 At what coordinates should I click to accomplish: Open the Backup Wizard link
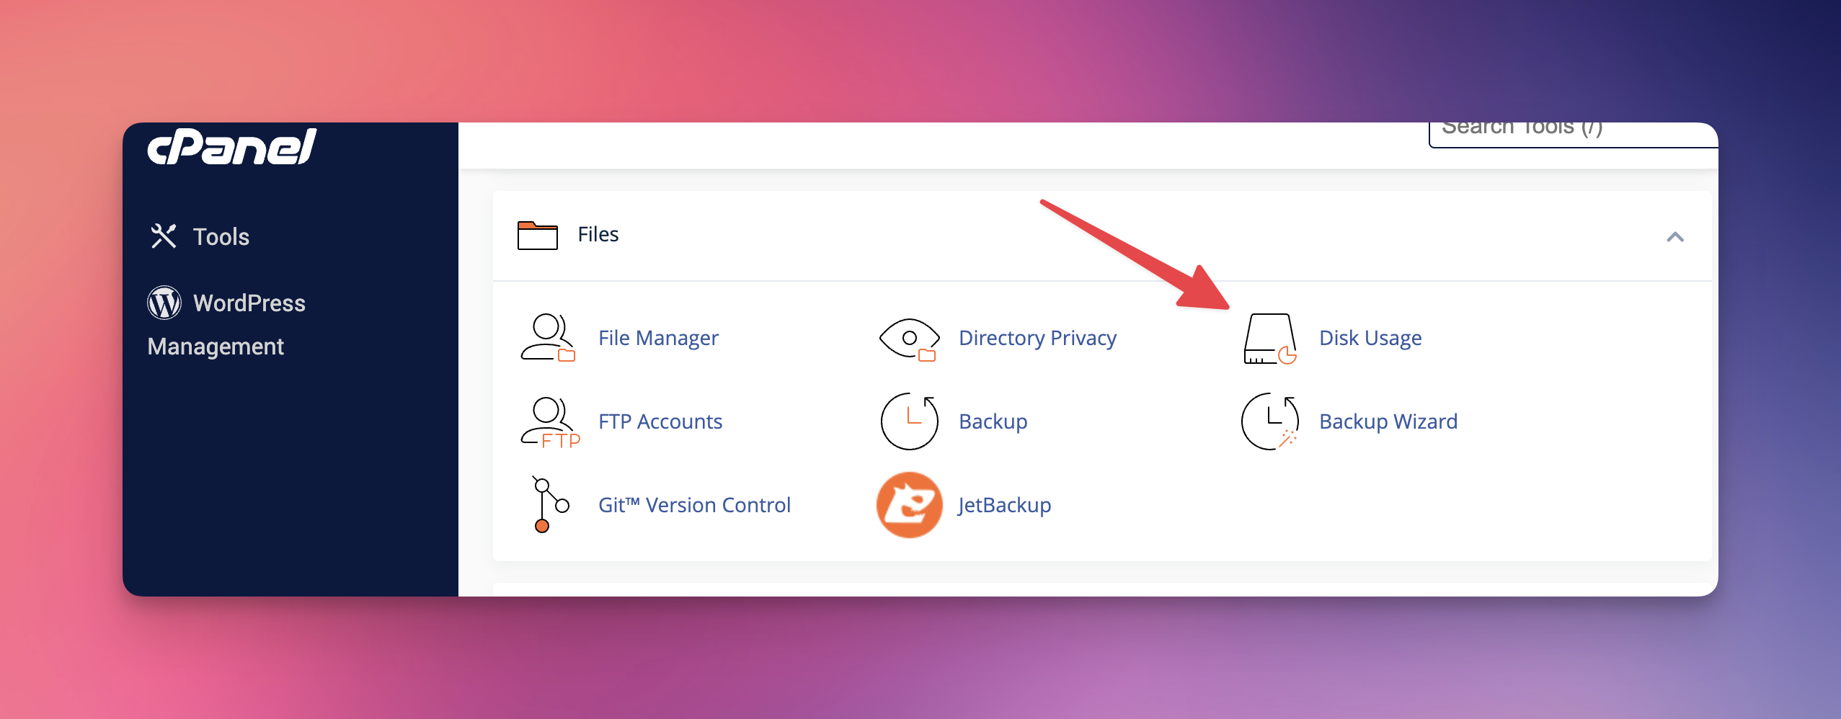click(1387, 421)
